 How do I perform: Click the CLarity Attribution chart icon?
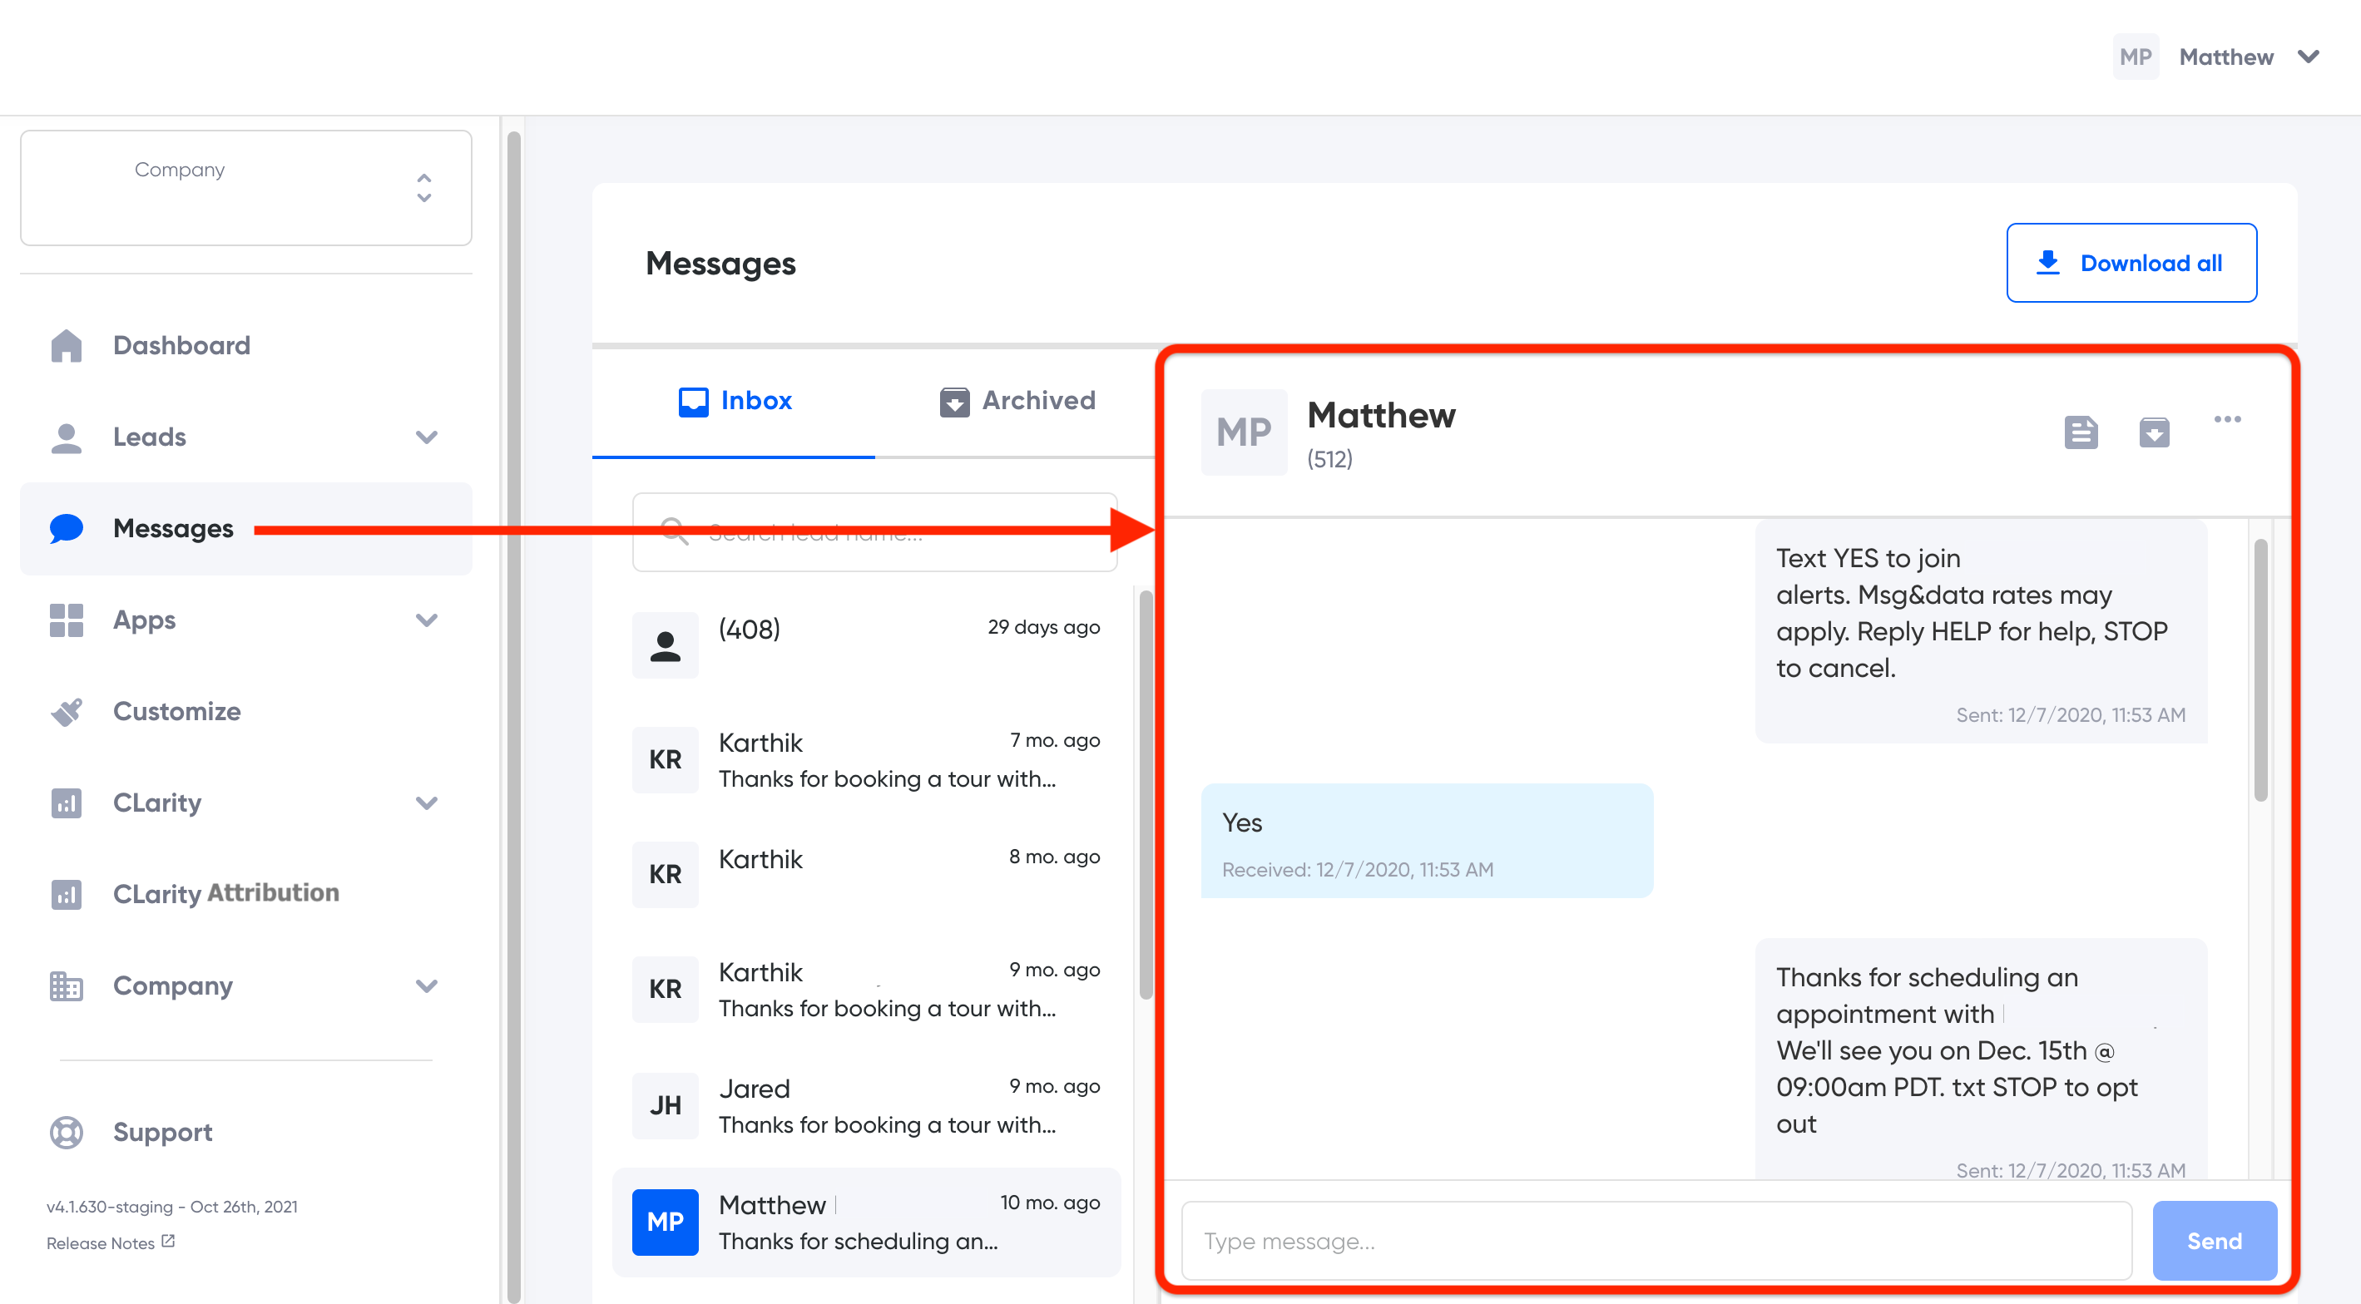tap(66, 893)
